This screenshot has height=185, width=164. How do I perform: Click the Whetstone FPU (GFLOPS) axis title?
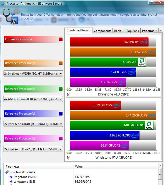click(x=114, y=157)
